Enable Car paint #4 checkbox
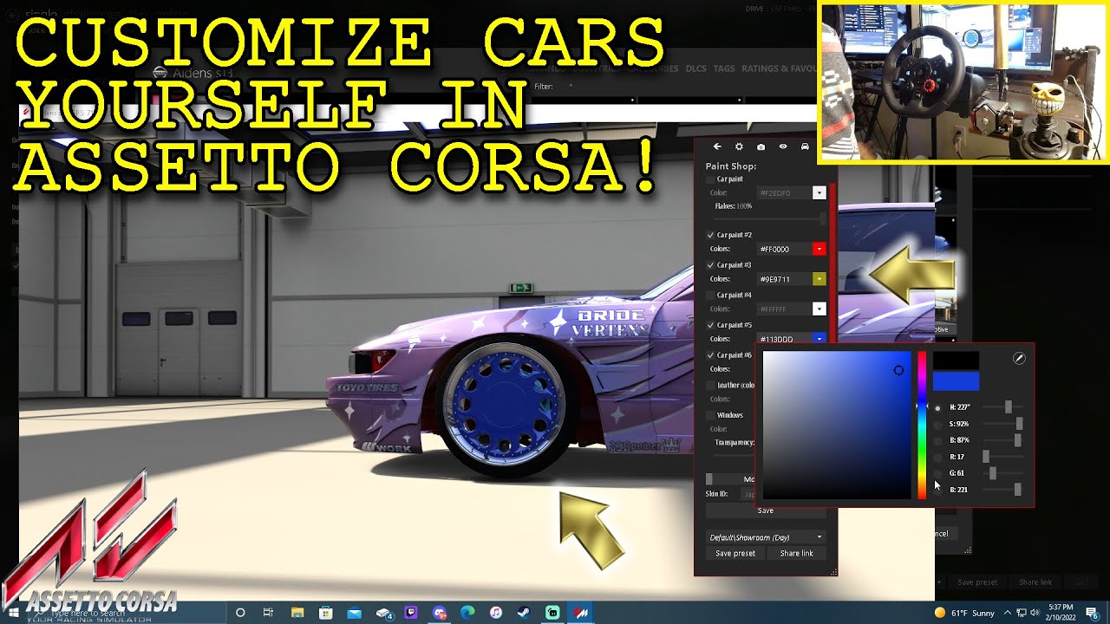 pos(711,295)
